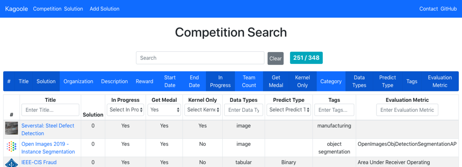The width and height of the screenshot is (462, 167).
Task: Click the Open Images 2019 colorful dots icon
Action: [x=12, y=147]
